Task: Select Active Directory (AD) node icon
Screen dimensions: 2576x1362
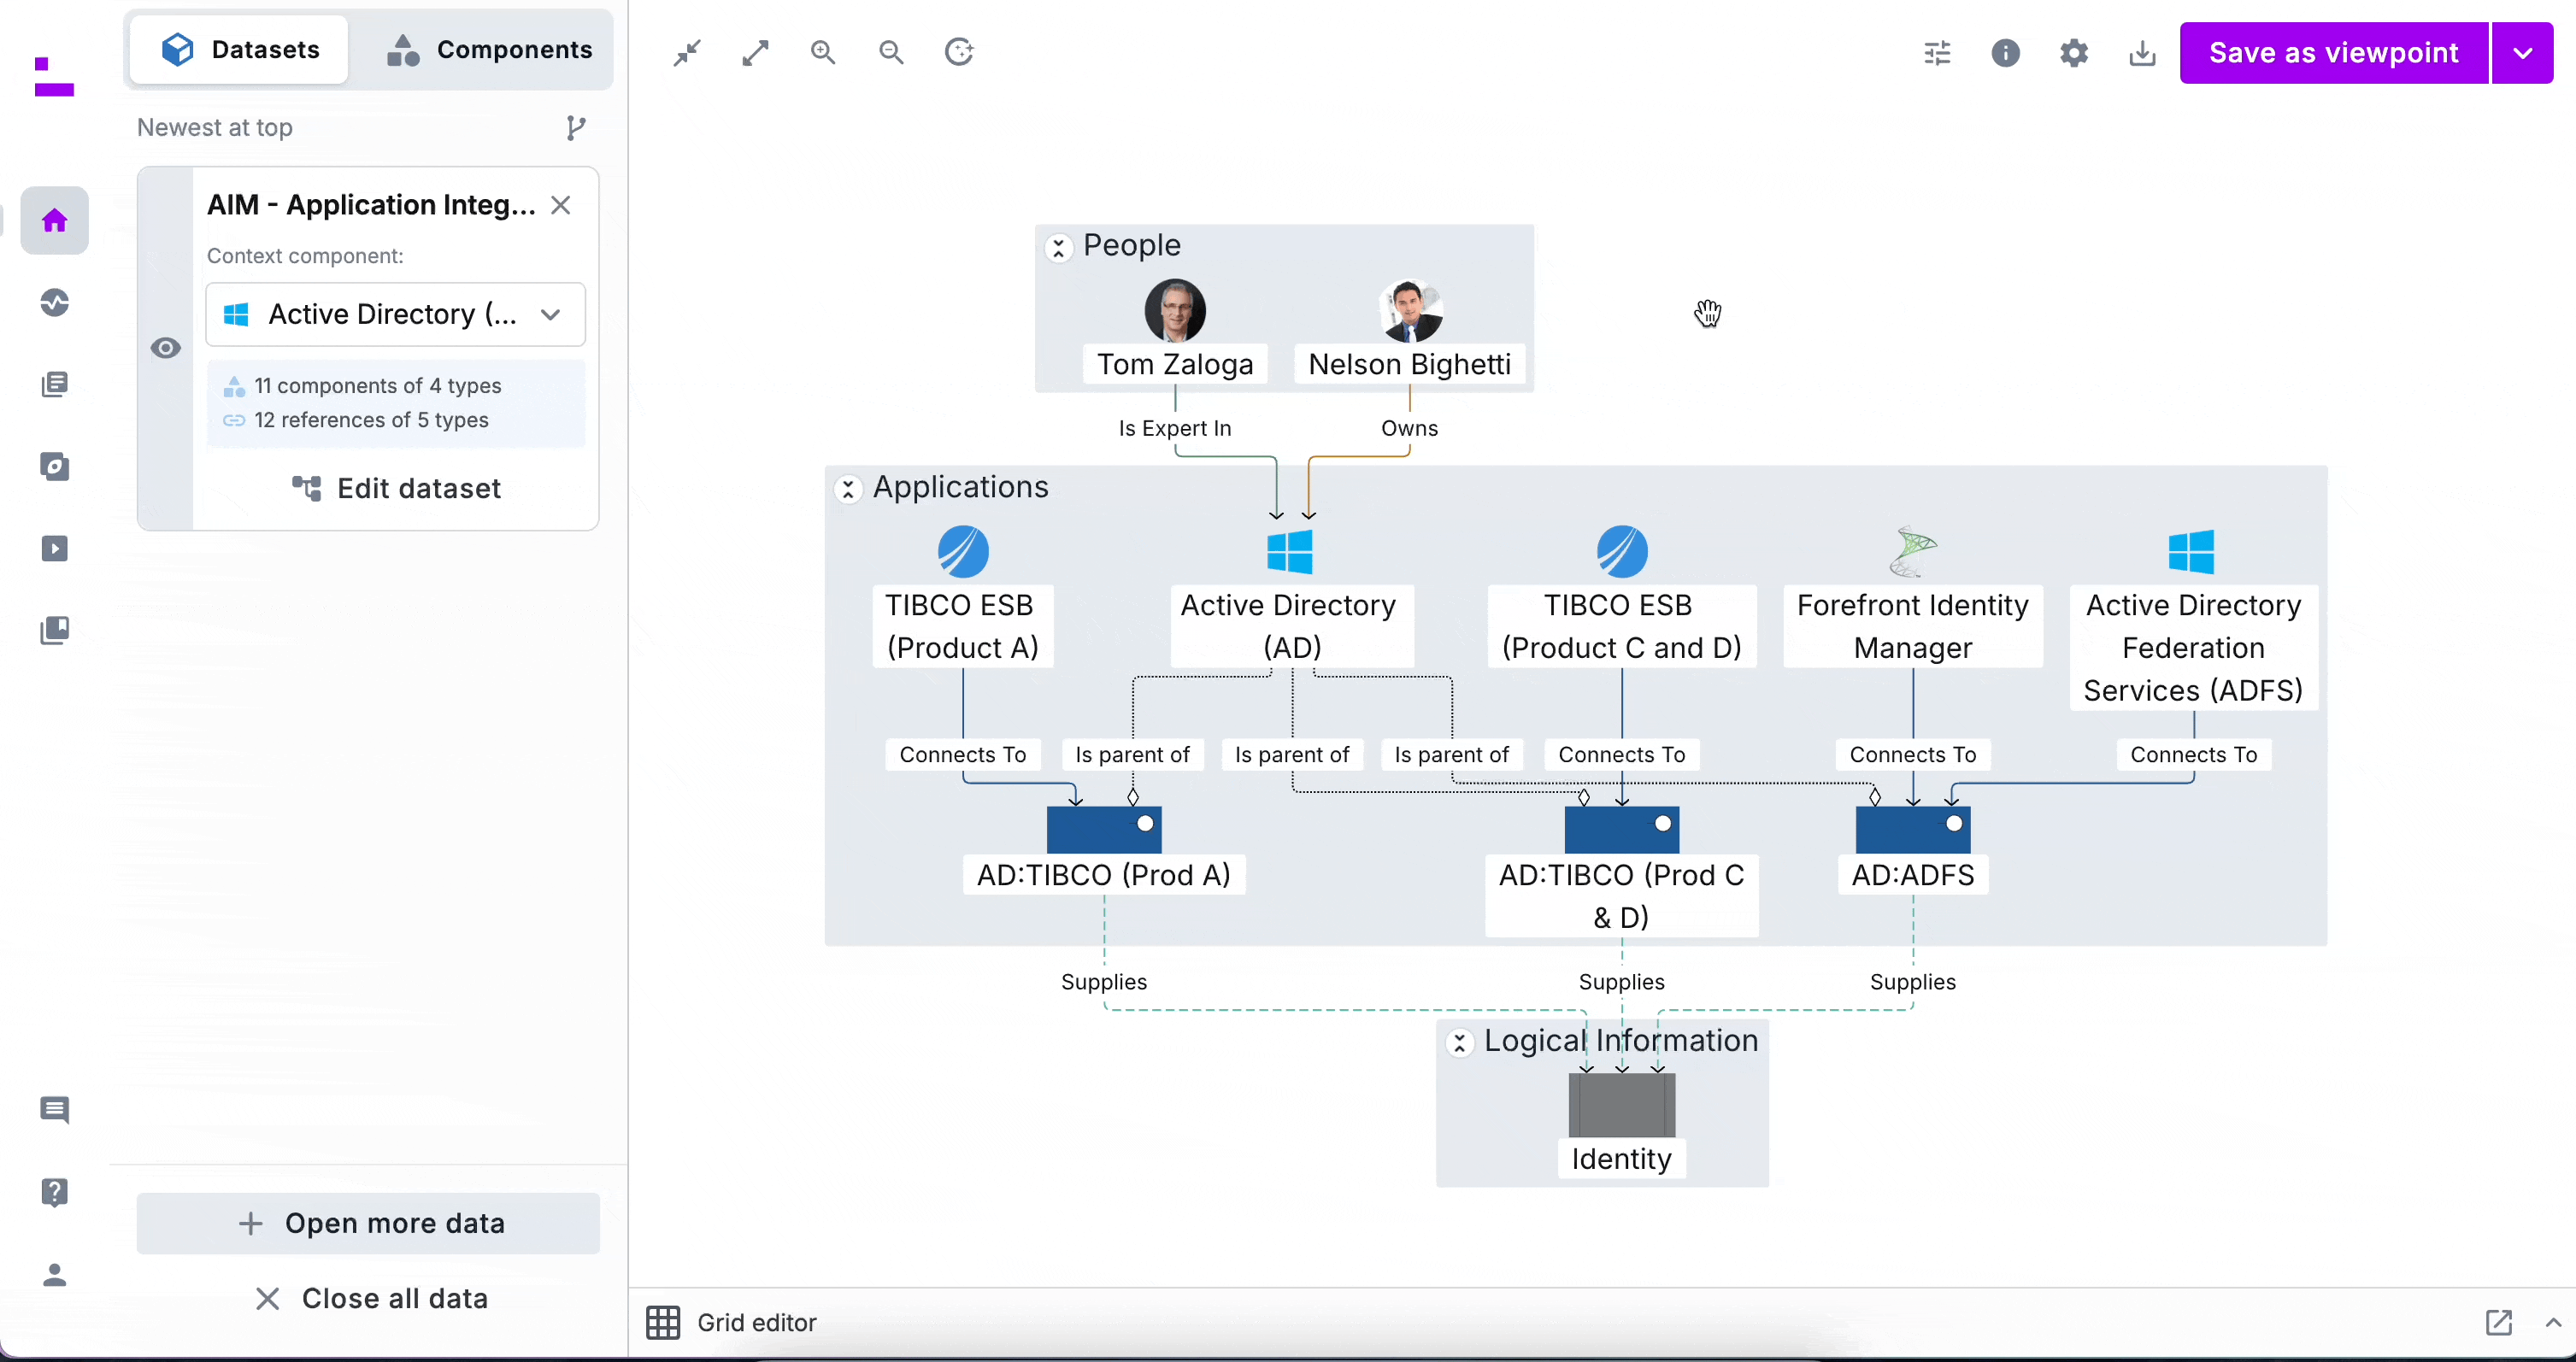Action: [x=1289, y=552]
